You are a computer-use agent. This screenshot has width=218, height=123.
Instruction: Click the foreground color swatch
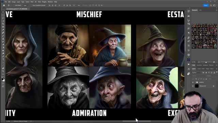point(2,79)
